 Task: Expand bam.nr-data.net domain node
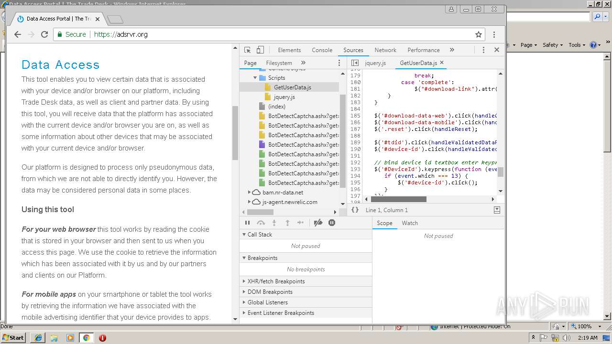pos(250,192)
